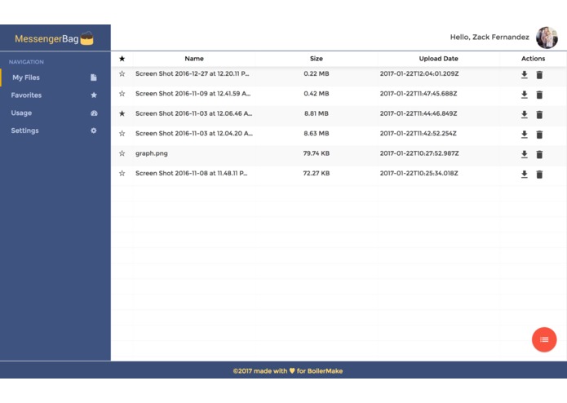Download the 8.81 MB screenshot file
567x403 pixels.
pos(524,114)
